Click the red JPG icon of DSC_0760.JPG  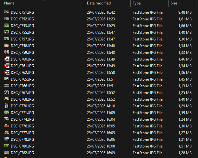point(7,59)
